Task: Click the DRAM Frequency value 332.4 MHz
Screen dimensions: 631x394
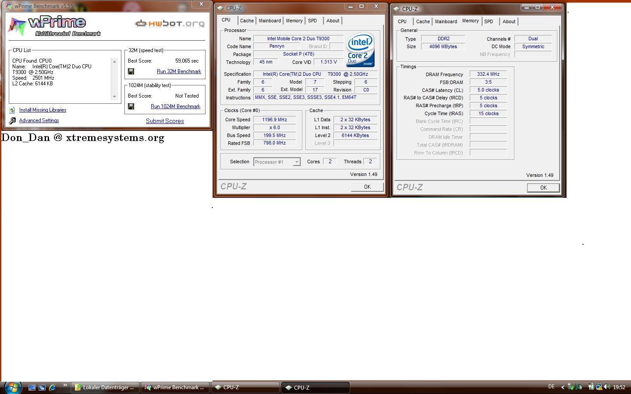Action: (x=488, y=74)
